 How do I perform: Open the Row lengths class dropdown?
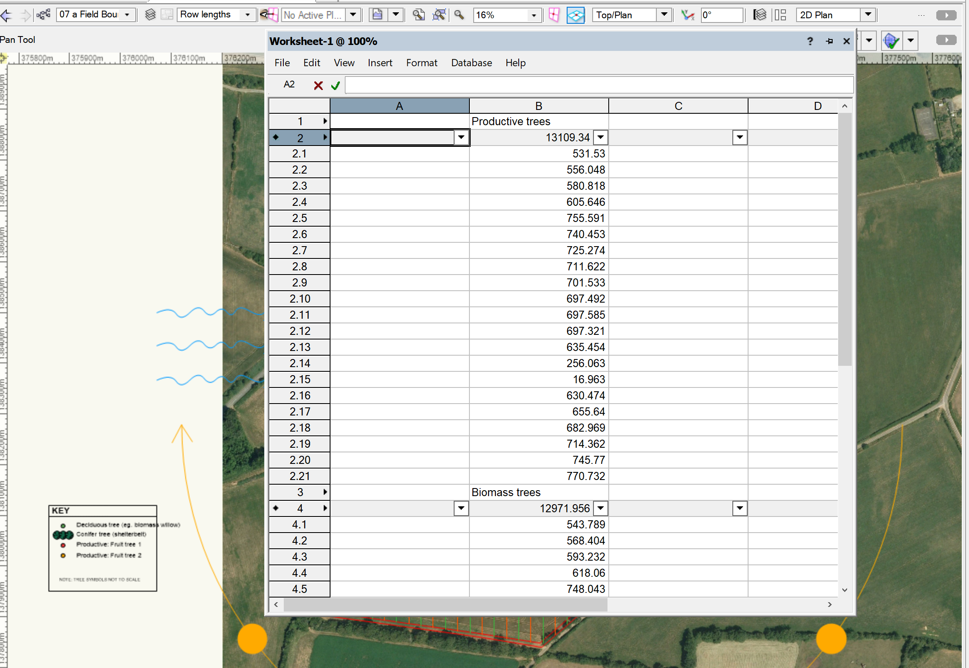coord(248,15)
